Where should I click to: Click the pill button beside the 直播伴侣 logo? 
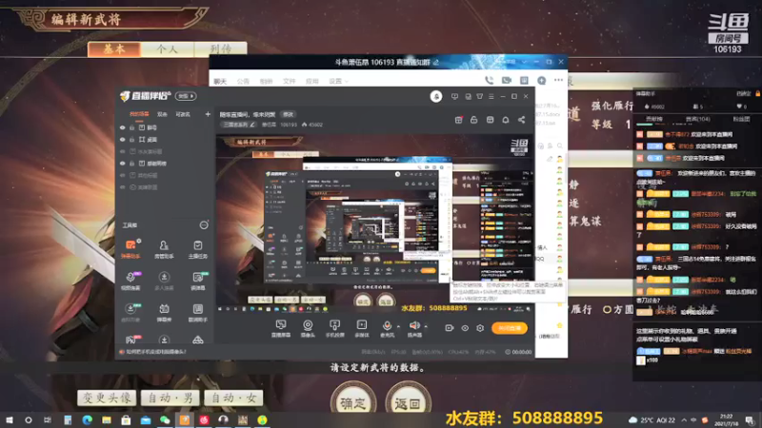point(186,96)
